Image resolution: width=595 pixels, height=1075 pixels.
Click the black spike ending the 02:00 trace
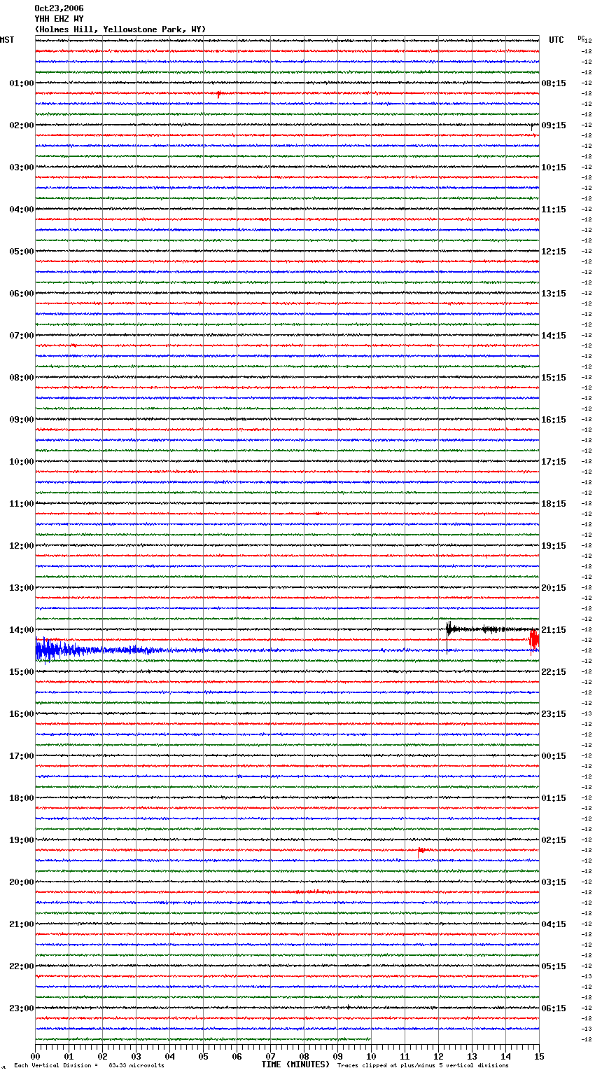coord(532,127)
